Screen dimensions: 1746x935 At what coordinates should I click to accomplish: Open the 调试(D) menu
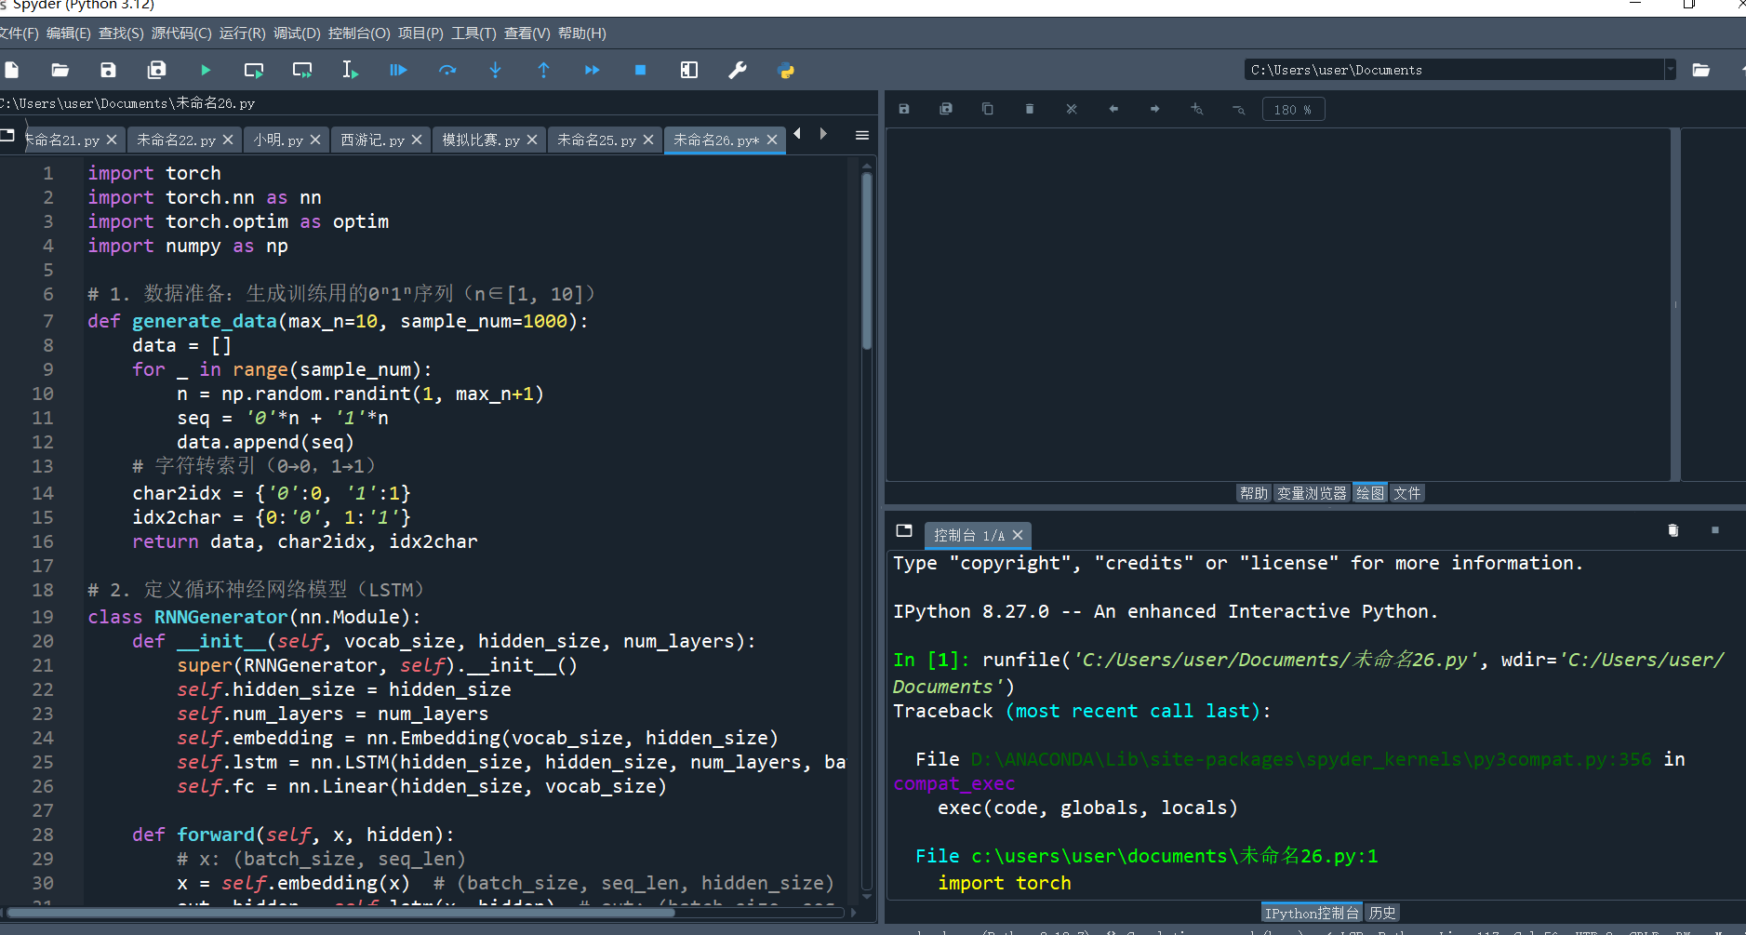tap(297, 33)
